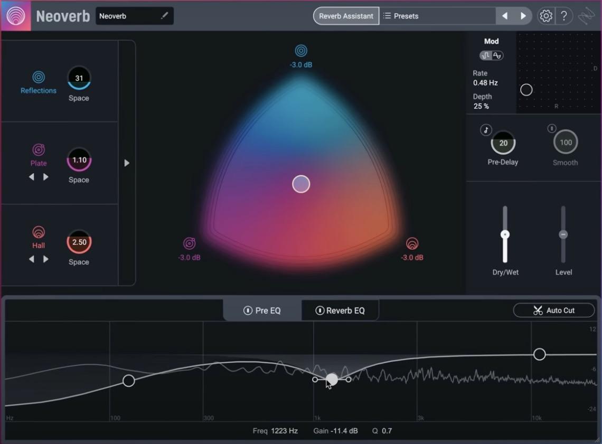Screen dimensions: 602x444
Task: Click the Hall Space knob
Action: pyautogui.click(x=79, y=242)
